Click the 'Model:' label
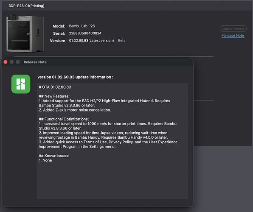Viewport: 253px width, 212px height. [x=59, y=26]
